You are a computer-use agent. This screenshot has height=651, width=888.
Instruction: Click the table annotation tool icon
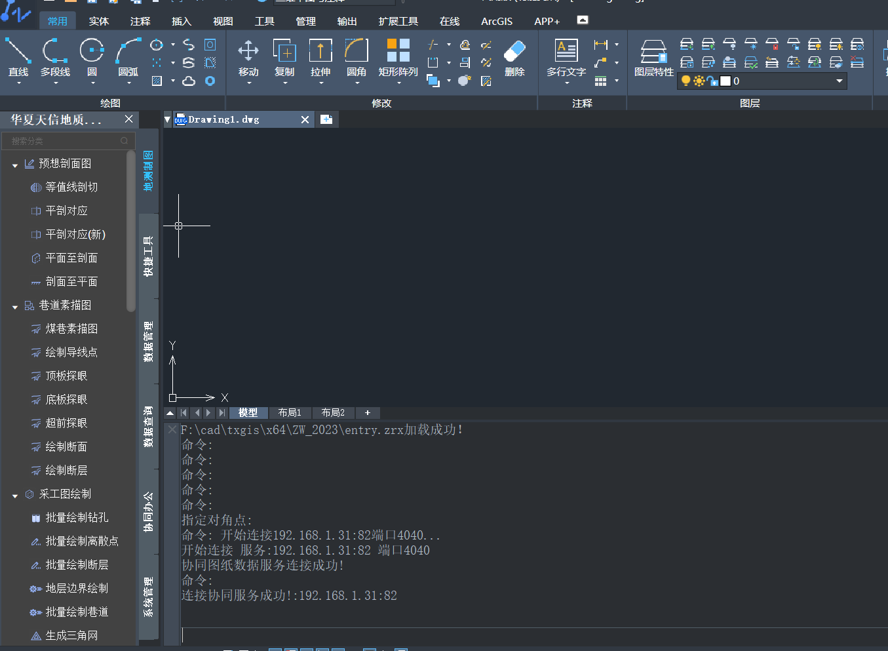(x=600, y=81)
